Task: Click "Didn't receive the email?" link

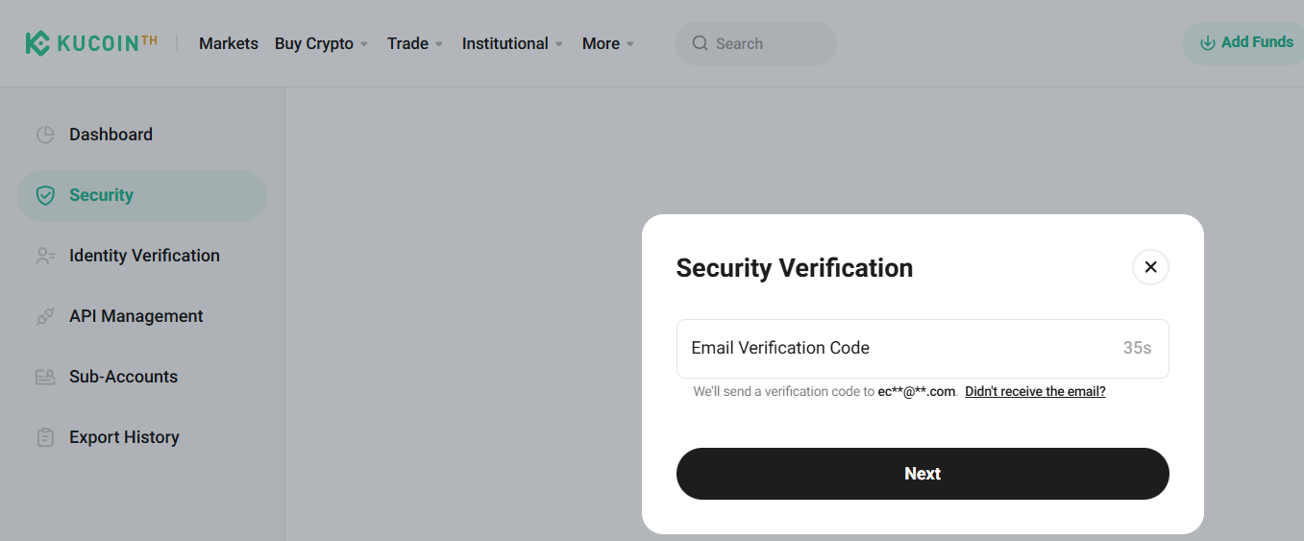Action: [x=1035, y=392]
